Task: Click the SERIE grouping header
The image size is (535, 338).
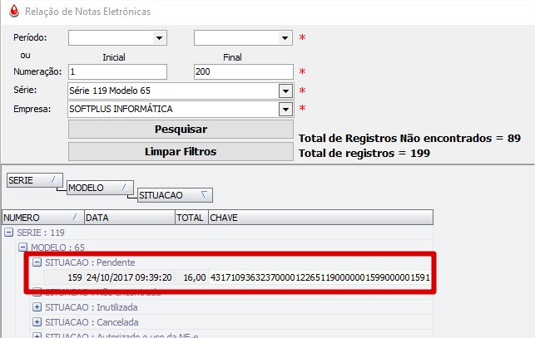Action: tap(35, 180)
